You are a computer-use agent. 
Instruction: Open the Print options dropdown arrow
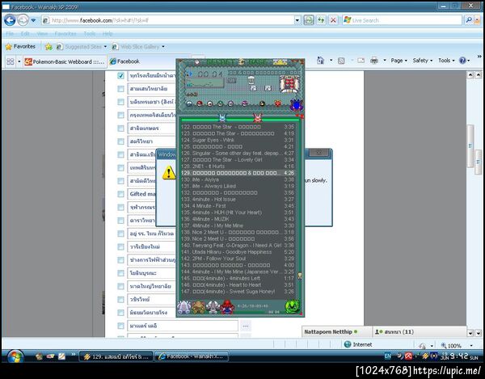pos(385,61)
